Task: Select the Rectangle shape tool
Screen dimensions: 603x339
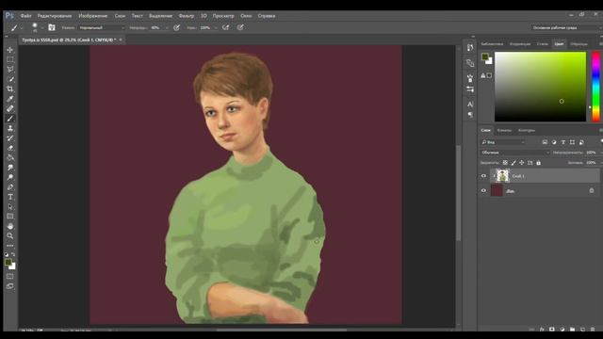Action: 10,217
